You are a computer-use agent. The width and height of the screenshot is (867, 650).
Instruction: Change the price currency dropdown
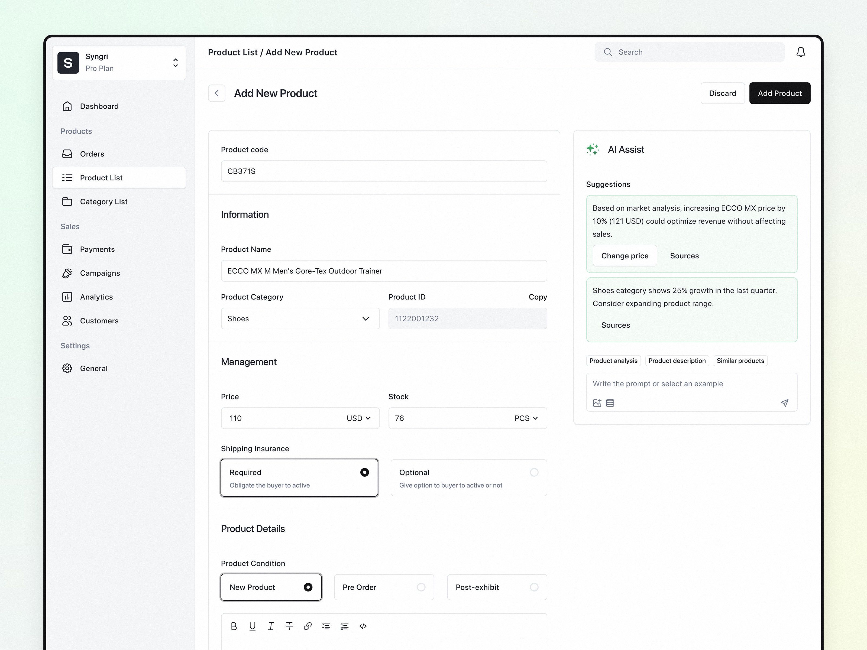[x=357, y=418]
